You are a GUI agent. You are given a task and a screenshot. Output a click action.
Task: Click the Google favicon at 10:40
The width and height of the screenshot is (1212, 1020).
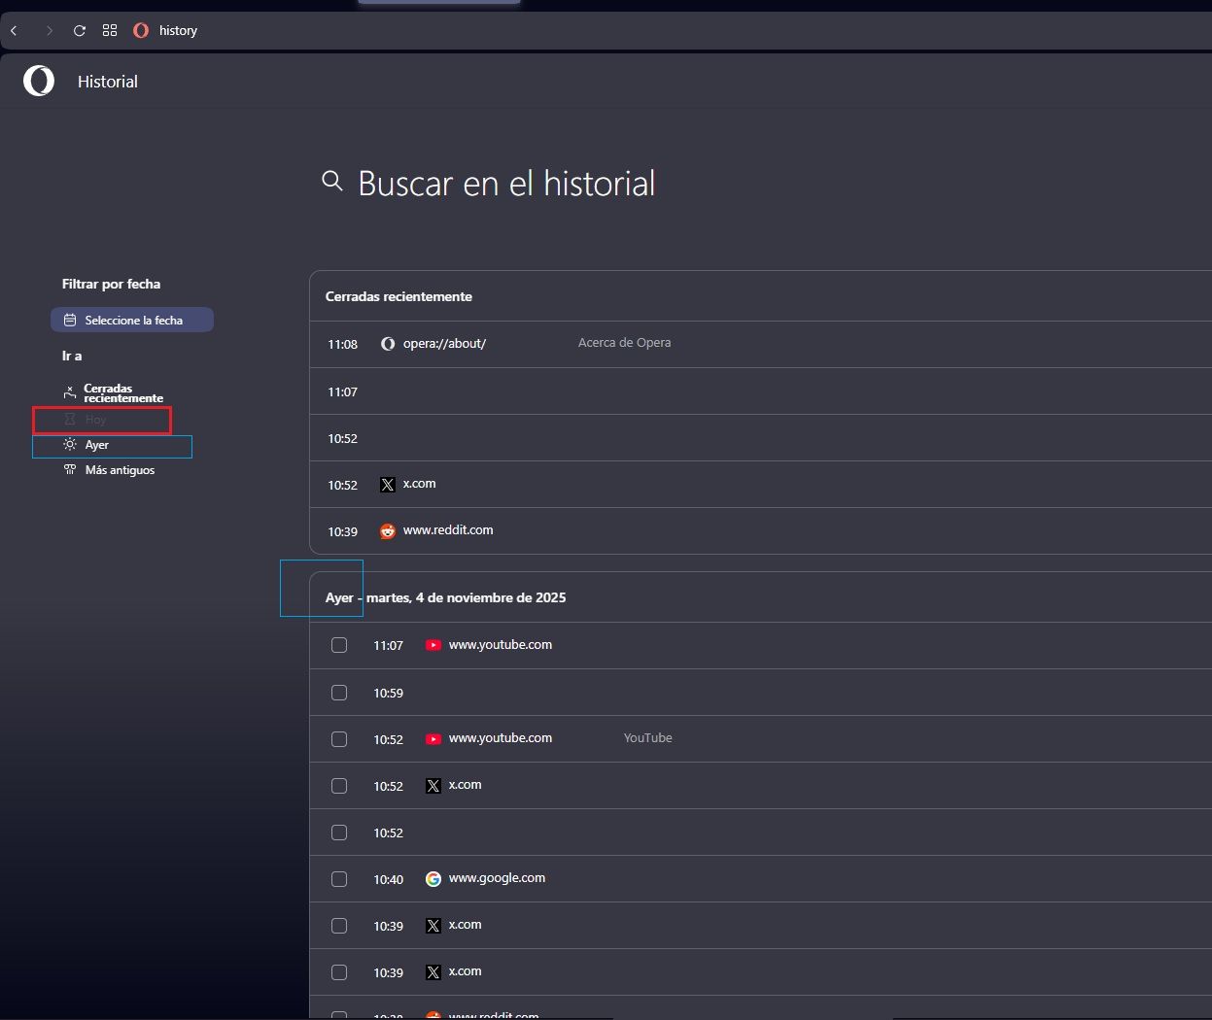tap(433, 879)
